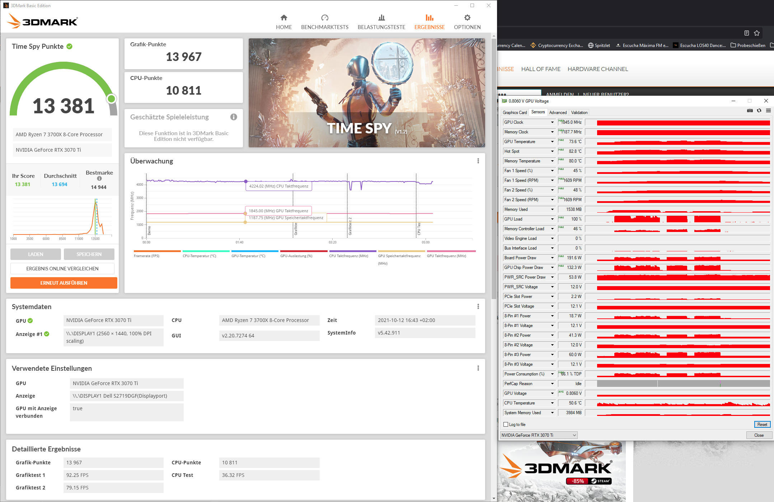Click the browser bookmark star icon
The height and width of the screenshot is (502, 774).
click(757, 33)
